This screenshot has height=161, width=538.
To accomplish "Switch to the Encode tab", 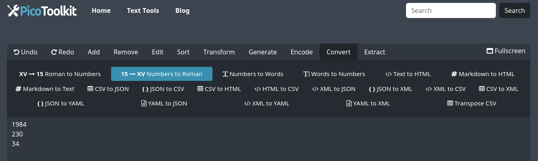I will [x=302, y=52].
